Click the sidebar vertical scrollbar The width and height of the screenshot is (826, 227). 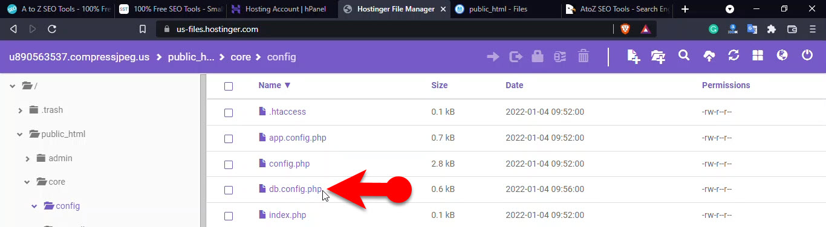[x=203, y=151]
